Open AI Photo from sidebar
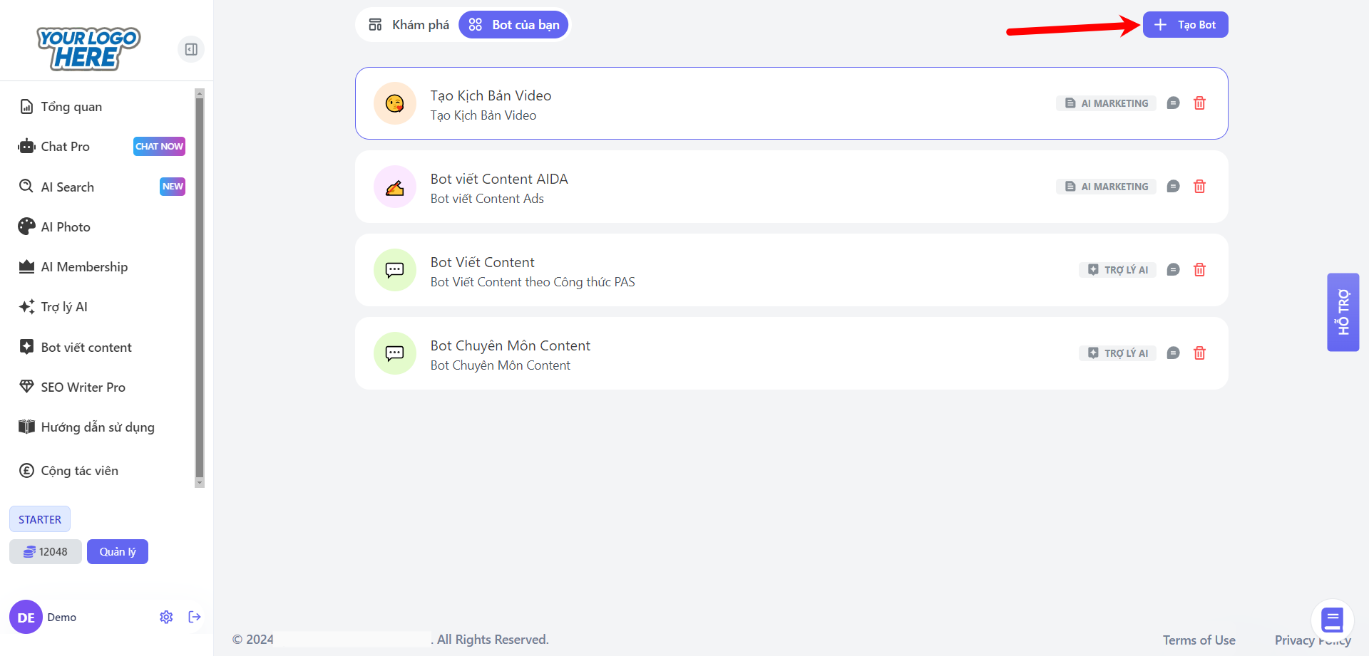Image resolution: width=1369 pixels, height=656 pixels. (x=66, y=227)
